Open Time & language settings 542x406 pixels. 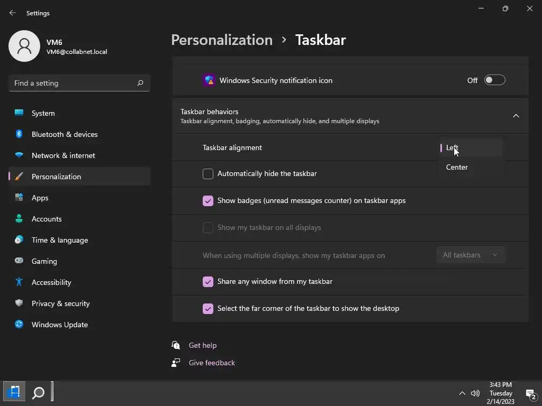[79, 240]
